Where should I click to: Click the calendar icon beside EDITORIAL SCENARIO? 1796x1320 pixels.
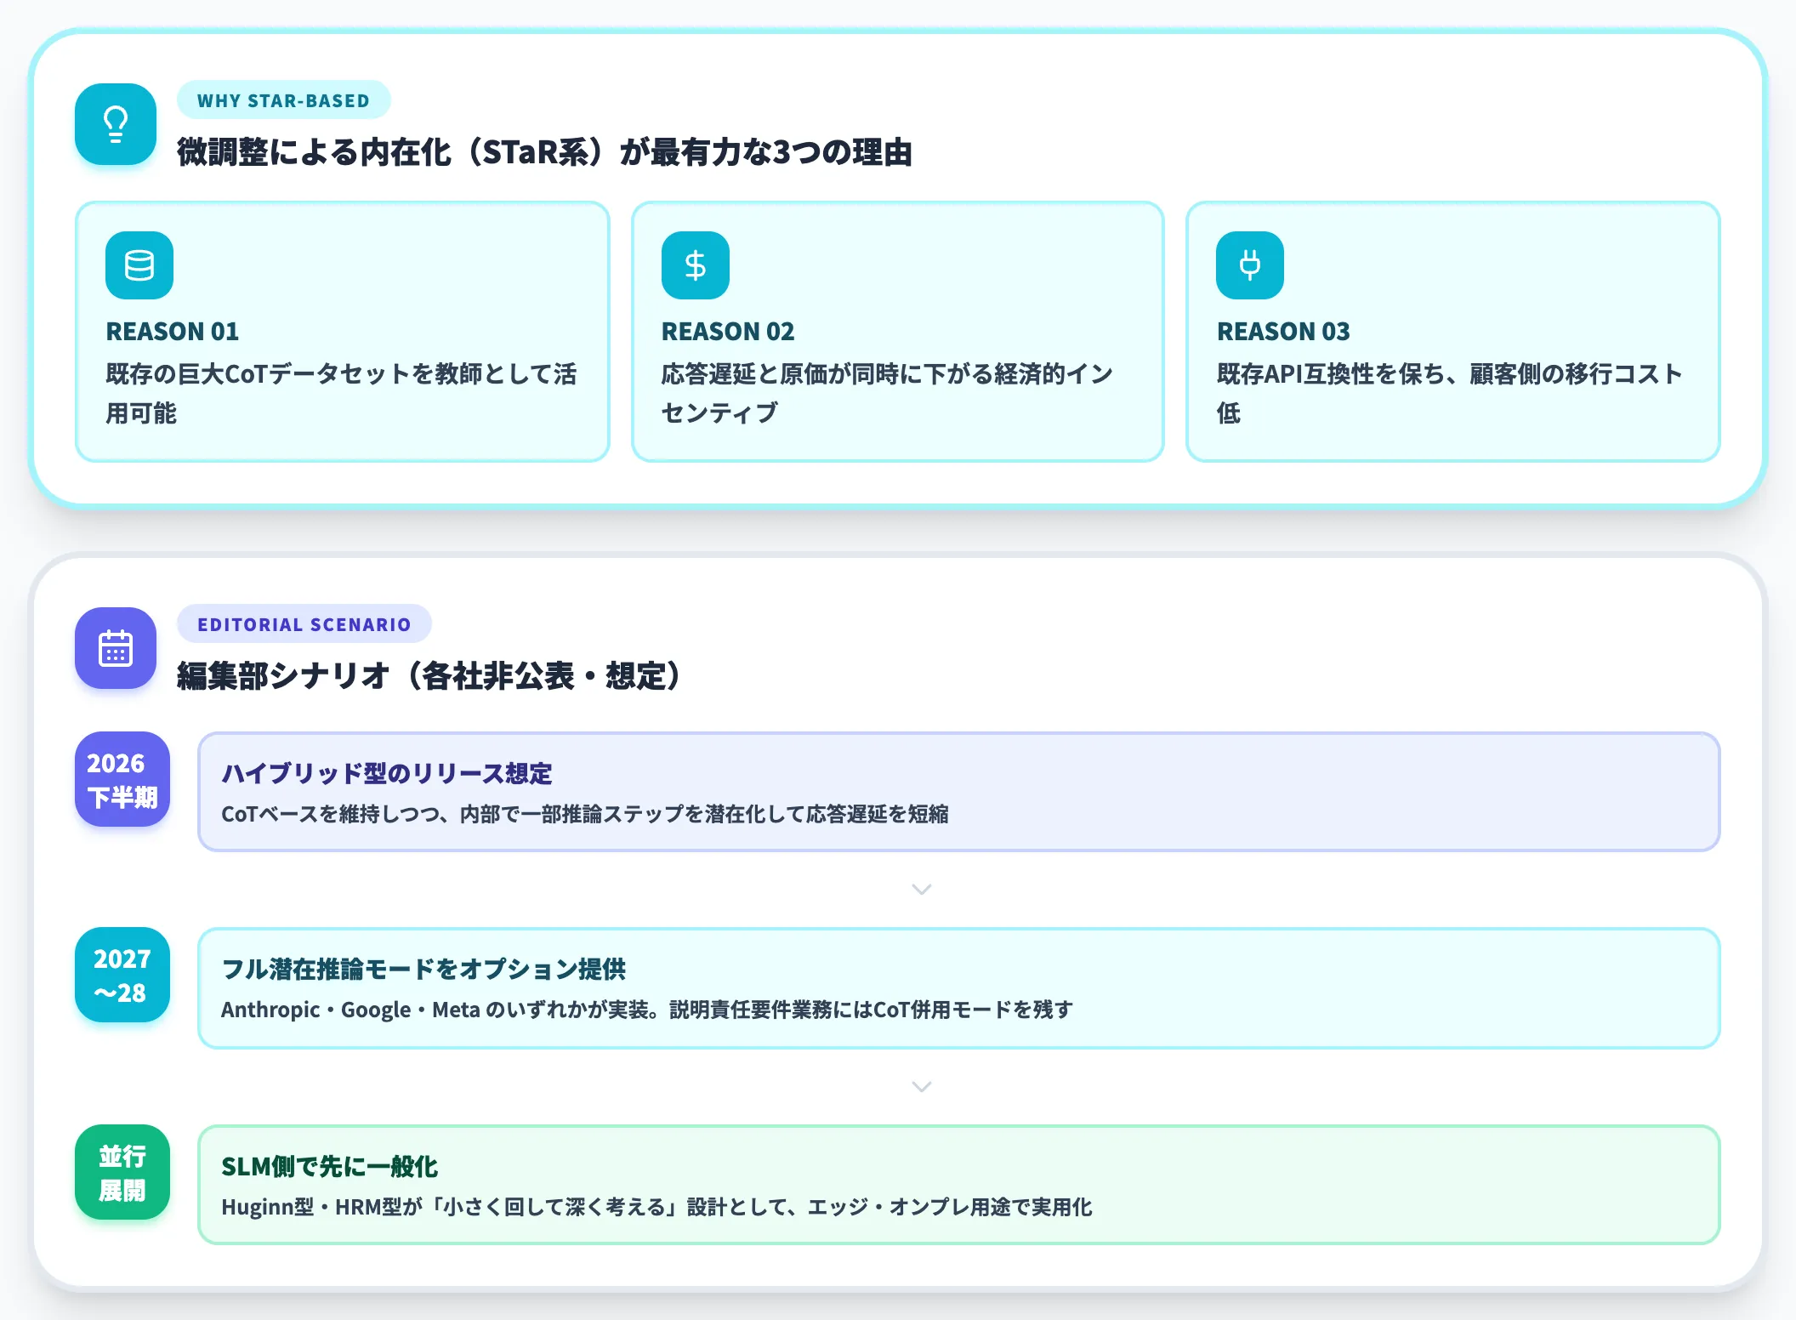pos(116,648)
